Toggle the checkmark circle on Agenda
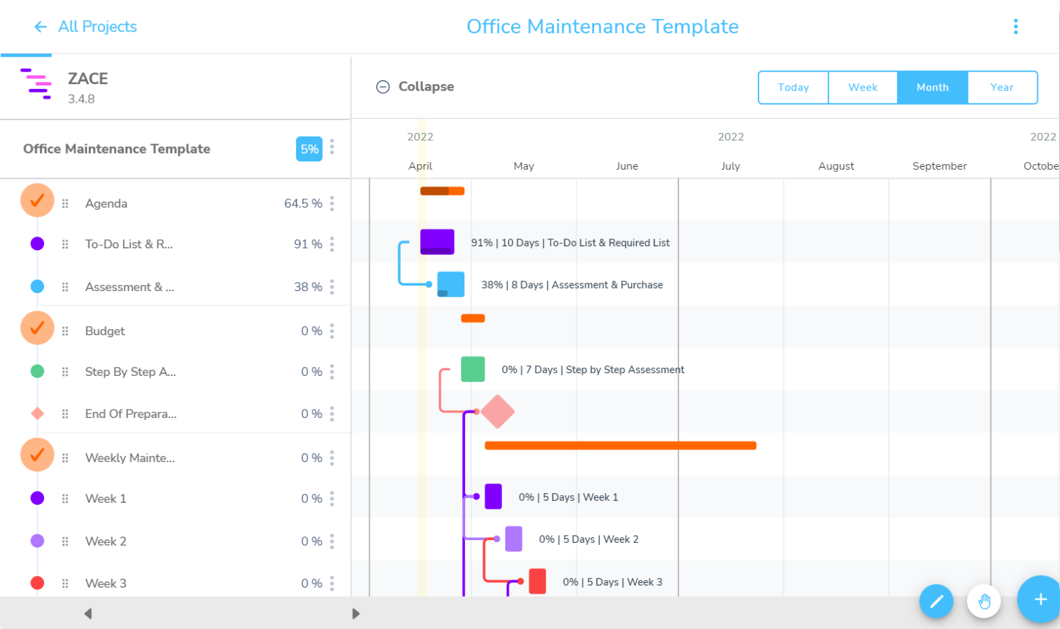The height and width of the screenshot is (629, 1060). 37,200
